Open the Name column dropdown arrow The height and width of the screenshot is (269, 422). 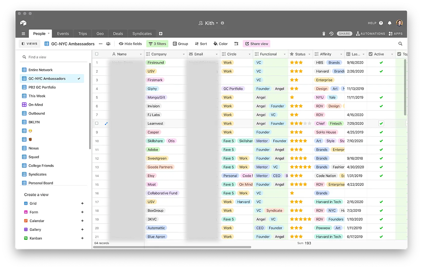[141, 54]
